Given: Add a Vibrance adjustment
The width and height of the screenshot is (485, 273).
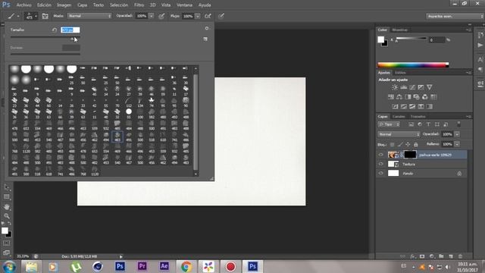Looking at the screenshot, I should (x=430, y=88).
